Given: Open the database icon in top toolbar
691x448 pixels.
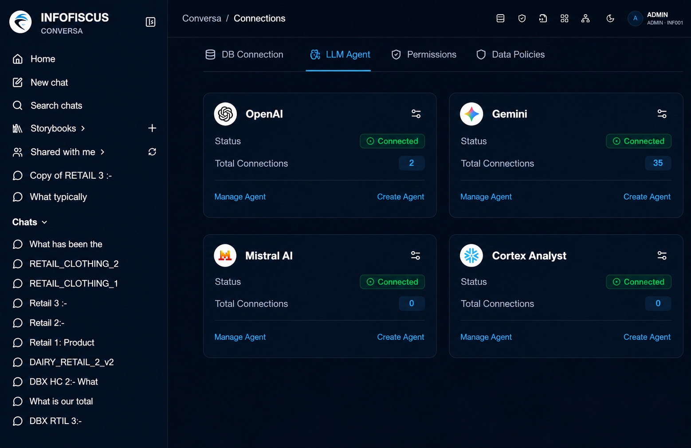Looking at the screenshot, I should tap(500, 18).
